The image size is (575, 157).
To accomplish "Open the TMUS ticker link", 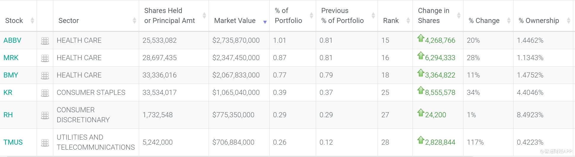I will tap(13, 142).
